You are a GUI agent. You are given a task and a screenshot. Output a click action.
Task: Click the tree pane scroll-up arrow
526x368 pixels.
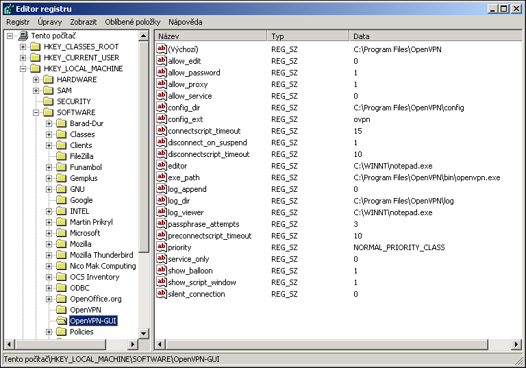tap(144, 36)
